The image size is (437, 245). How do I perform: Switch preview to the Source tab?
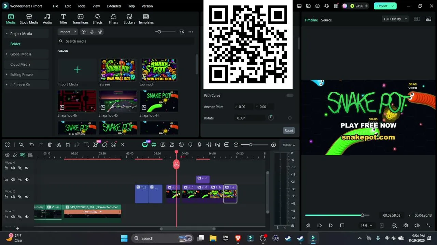[326, 20]
